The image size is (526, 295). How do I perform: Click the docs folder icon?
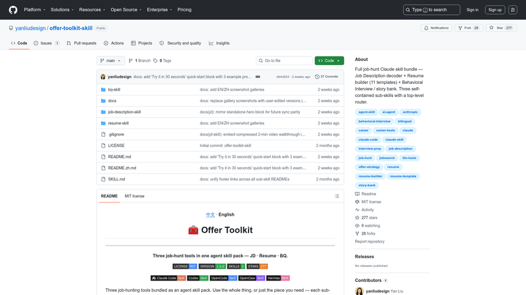click(x=103, y=101)
